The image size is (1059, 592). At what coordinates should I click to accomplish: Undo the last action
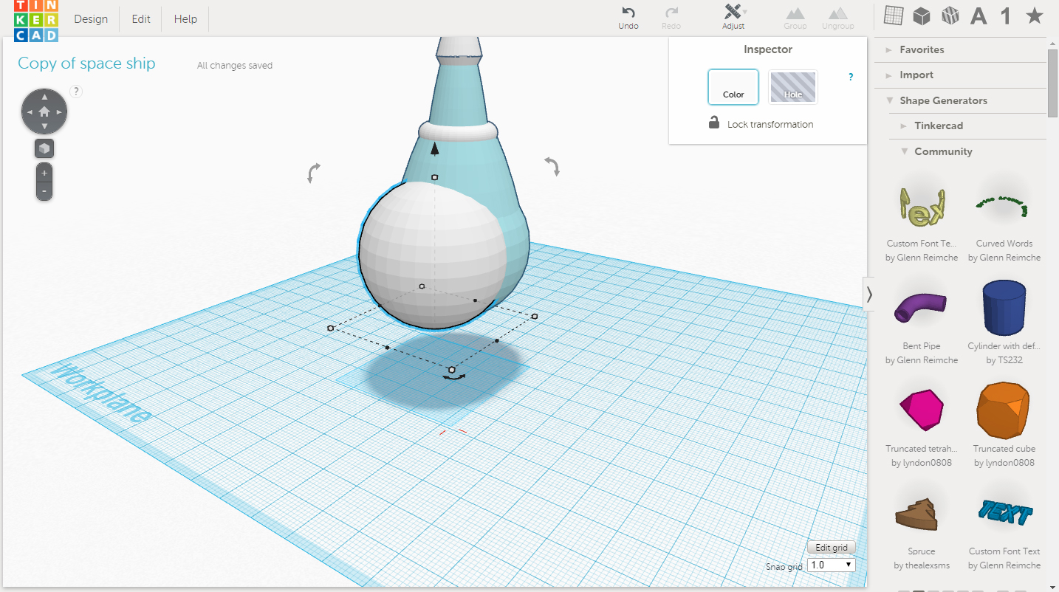tap(628, 18)
